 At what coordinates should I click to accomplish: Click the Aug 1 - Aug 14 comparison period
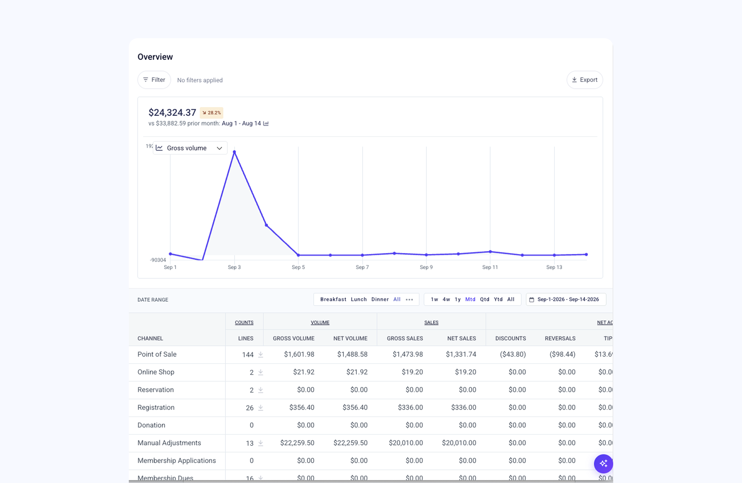pyautogui.click(x=241, y=123)
